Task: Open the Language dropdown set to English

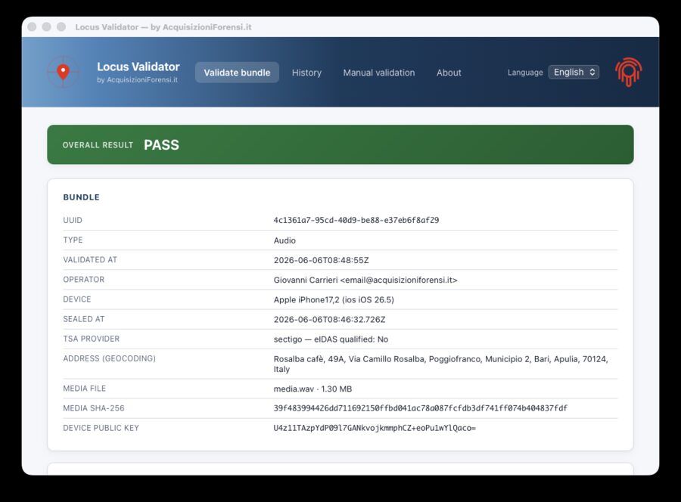Action: pyautogui.click(x=574, y=72)
